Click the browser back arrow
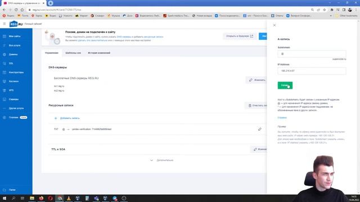360x202 pixels. tap(4, 10)
